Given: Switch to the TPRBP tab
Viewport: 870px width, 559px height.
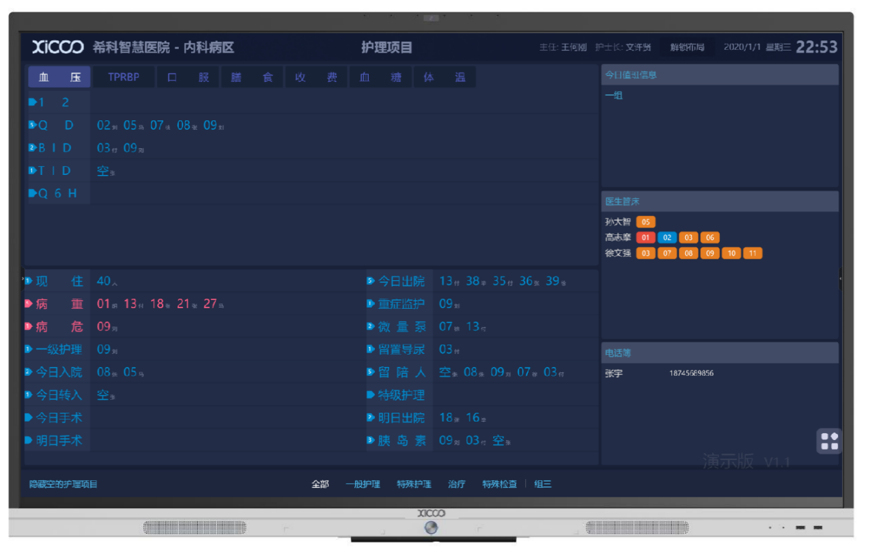Looking at the screenshot, I should click(124, 77).
